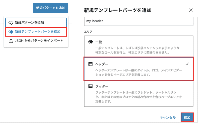
Task: Focus the my-header name input field
Action: [139, 21]
